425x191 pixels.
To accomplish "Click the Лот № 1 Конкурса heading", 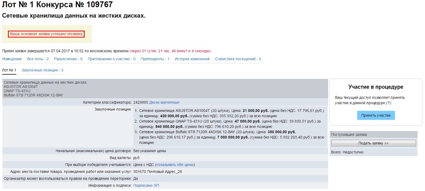I will pyautogui.click(x=57, y=5).
